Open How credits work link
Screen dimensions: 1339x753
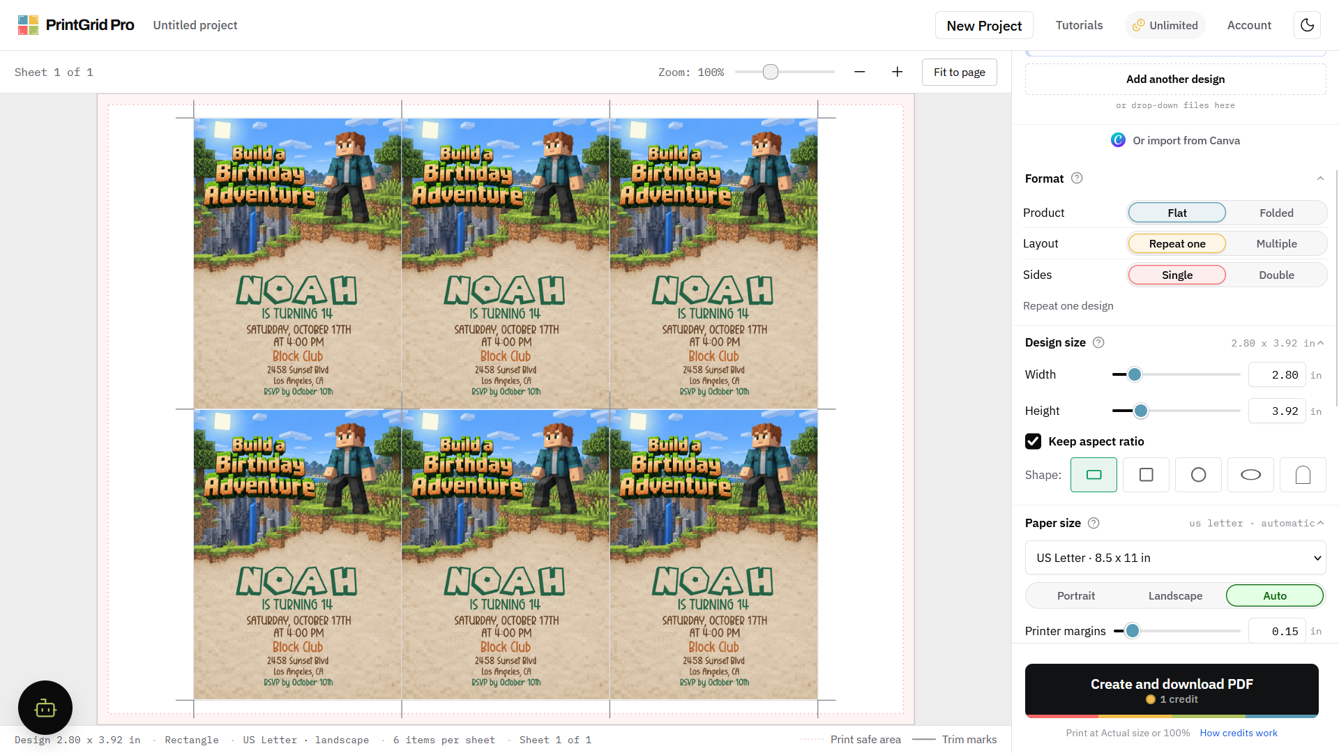[x=1239, y=733]
